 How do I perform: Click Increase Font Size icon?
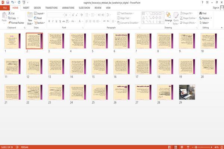point(73,15)
